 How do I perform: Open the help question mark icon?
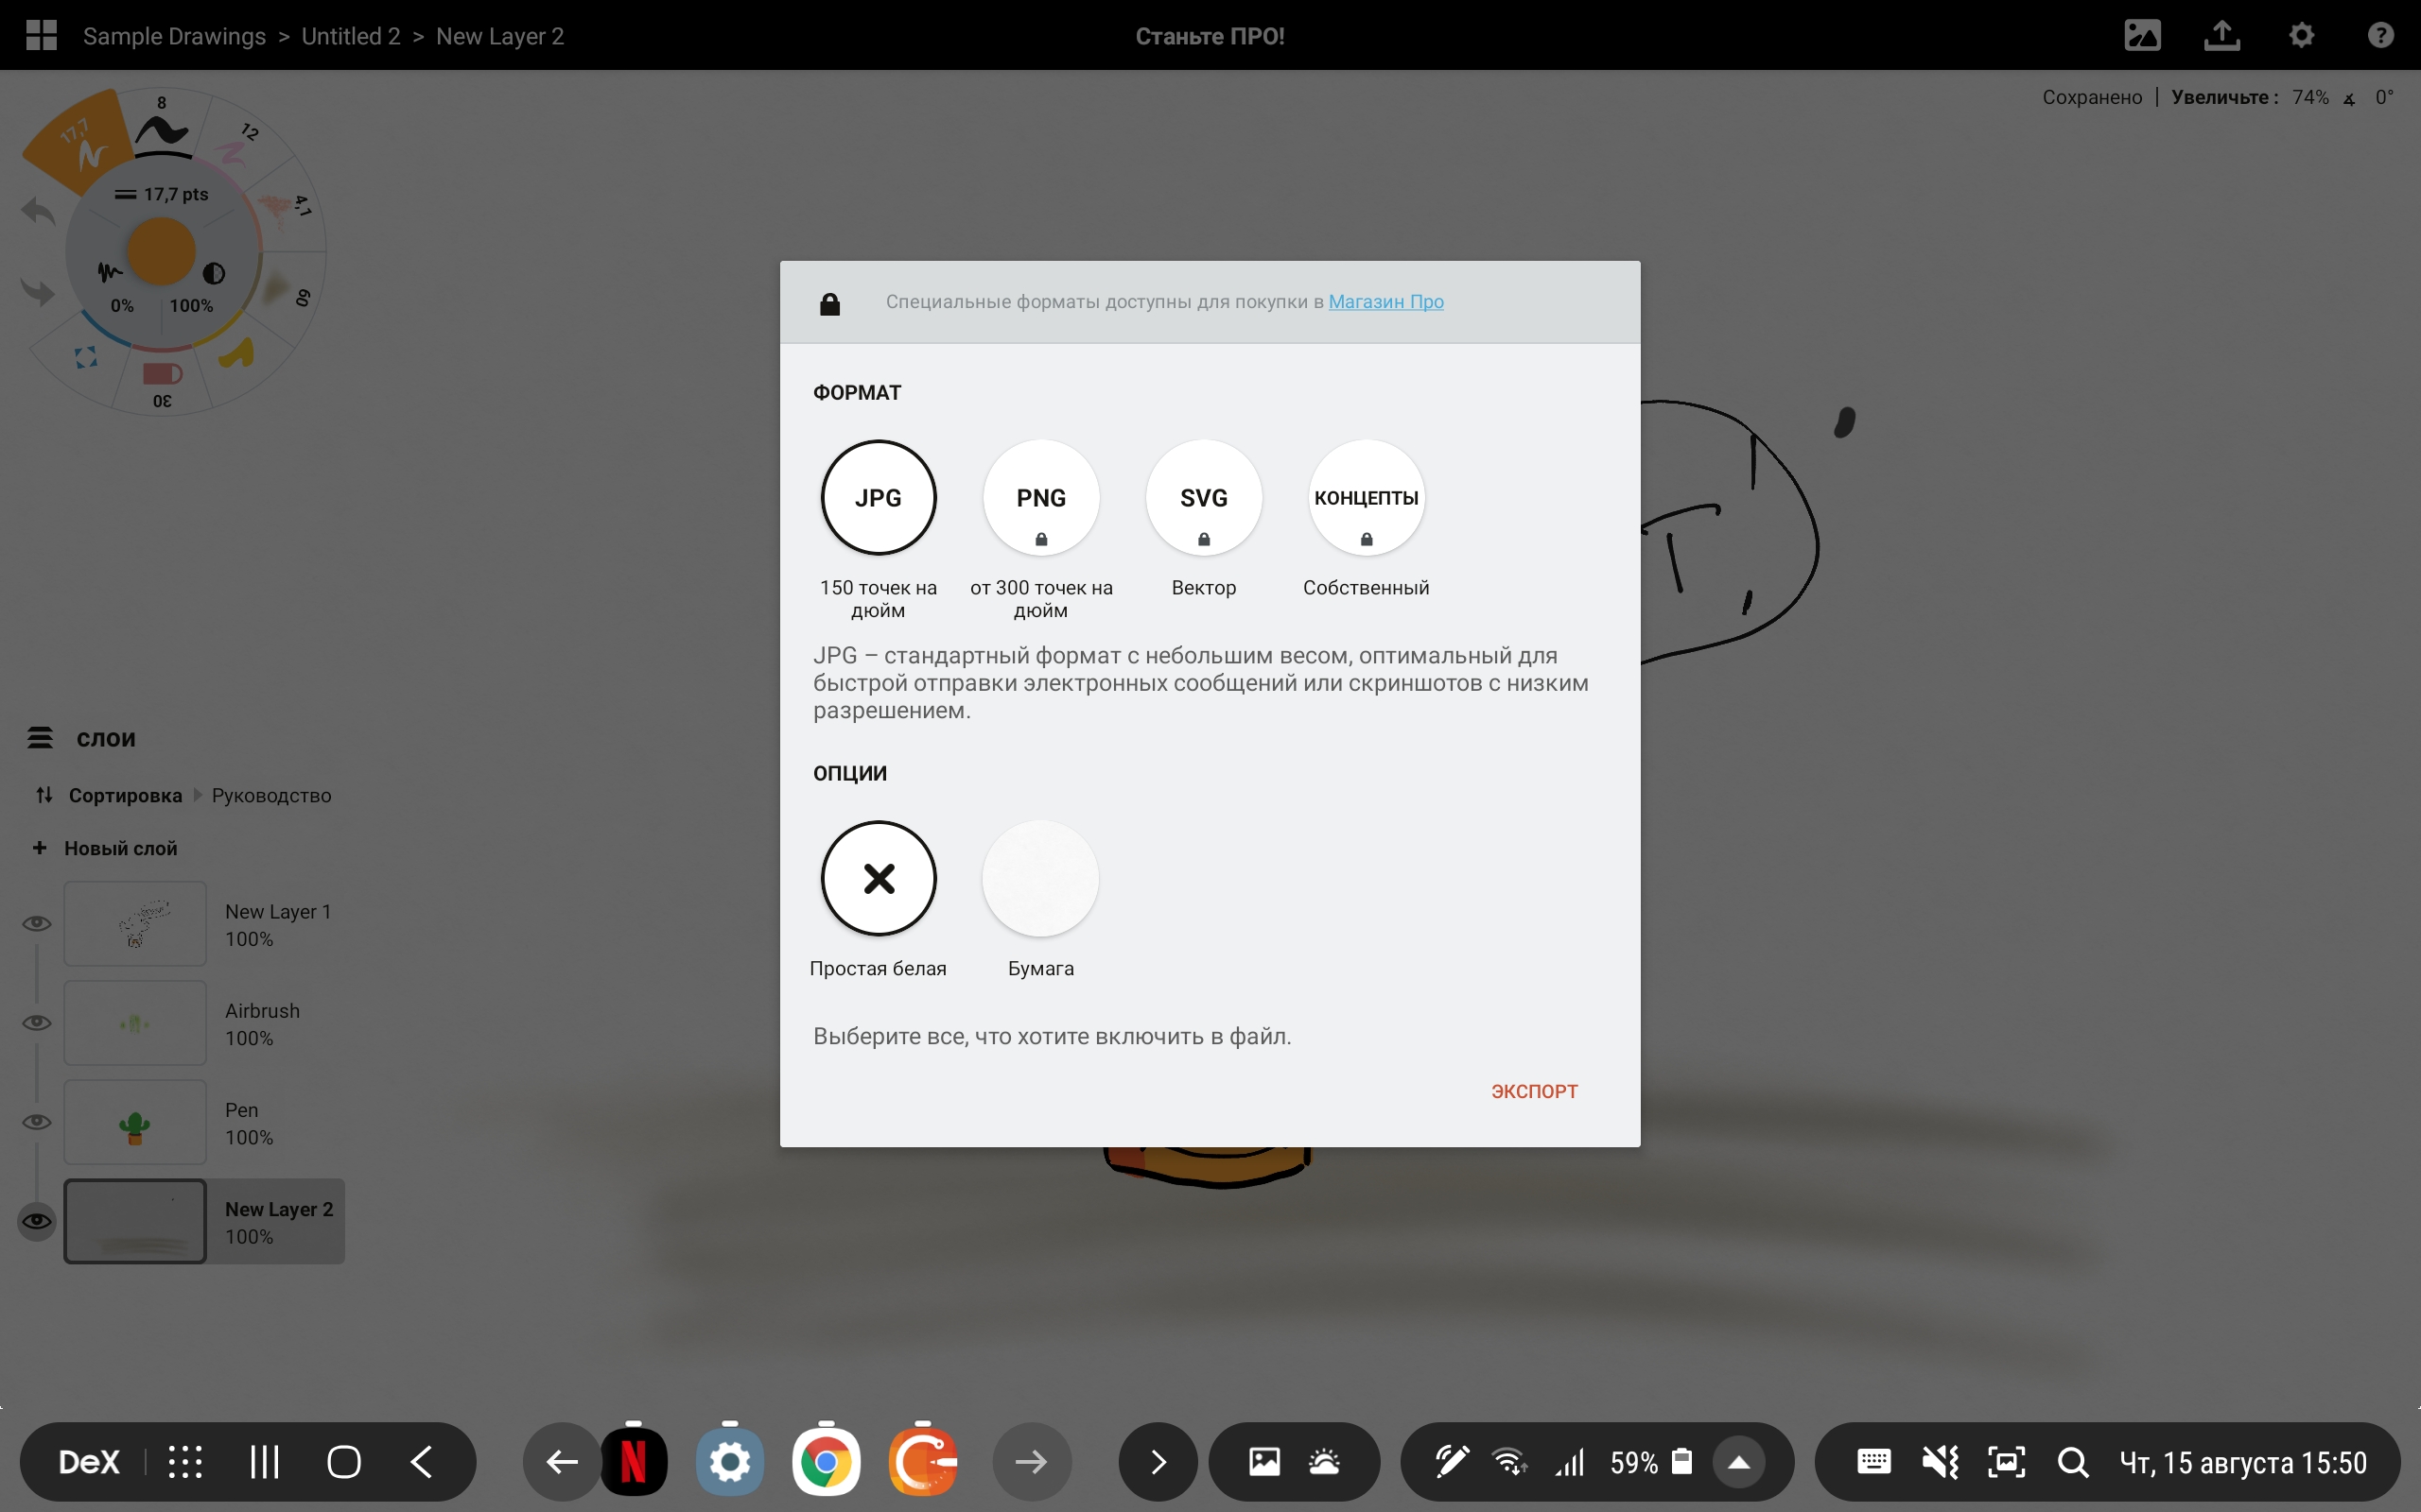tap(2380, 36)
